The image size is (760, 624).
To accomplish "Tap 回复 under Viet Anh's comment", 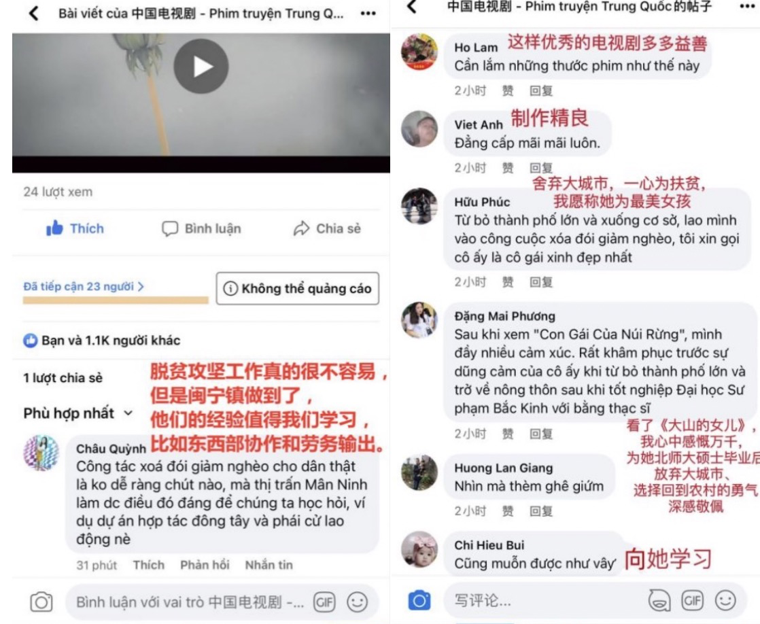I will tap(541, 168).
